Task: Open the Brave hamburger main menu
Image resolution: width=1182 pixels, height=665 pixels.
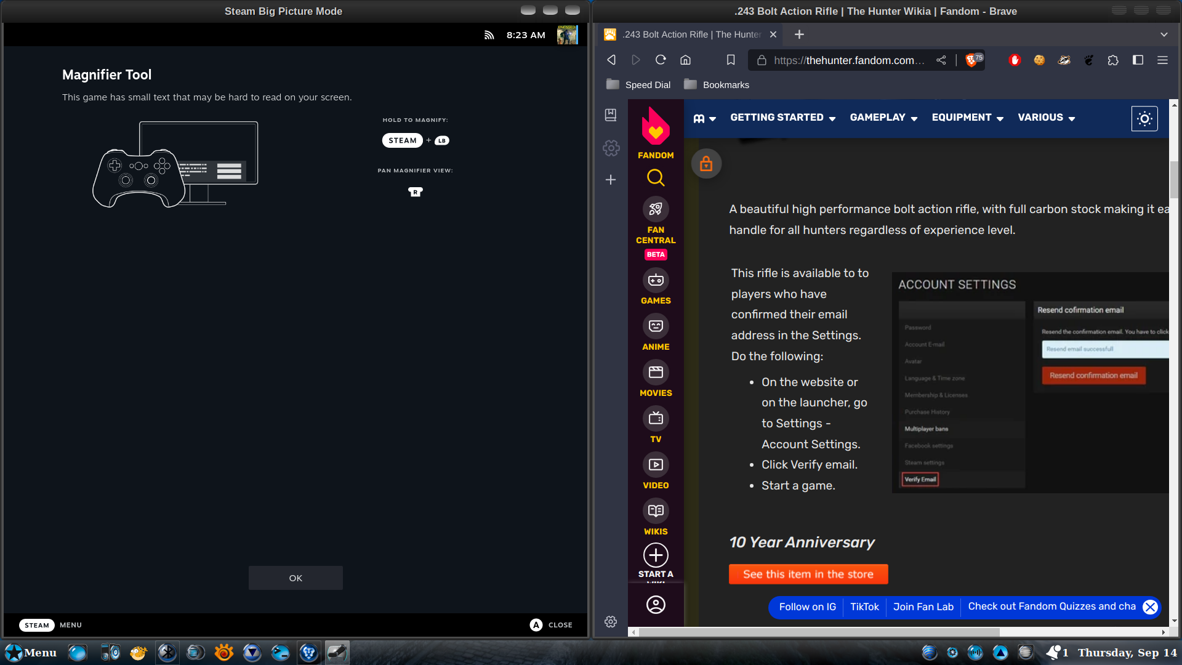Action: click(x=1162, y=60)
